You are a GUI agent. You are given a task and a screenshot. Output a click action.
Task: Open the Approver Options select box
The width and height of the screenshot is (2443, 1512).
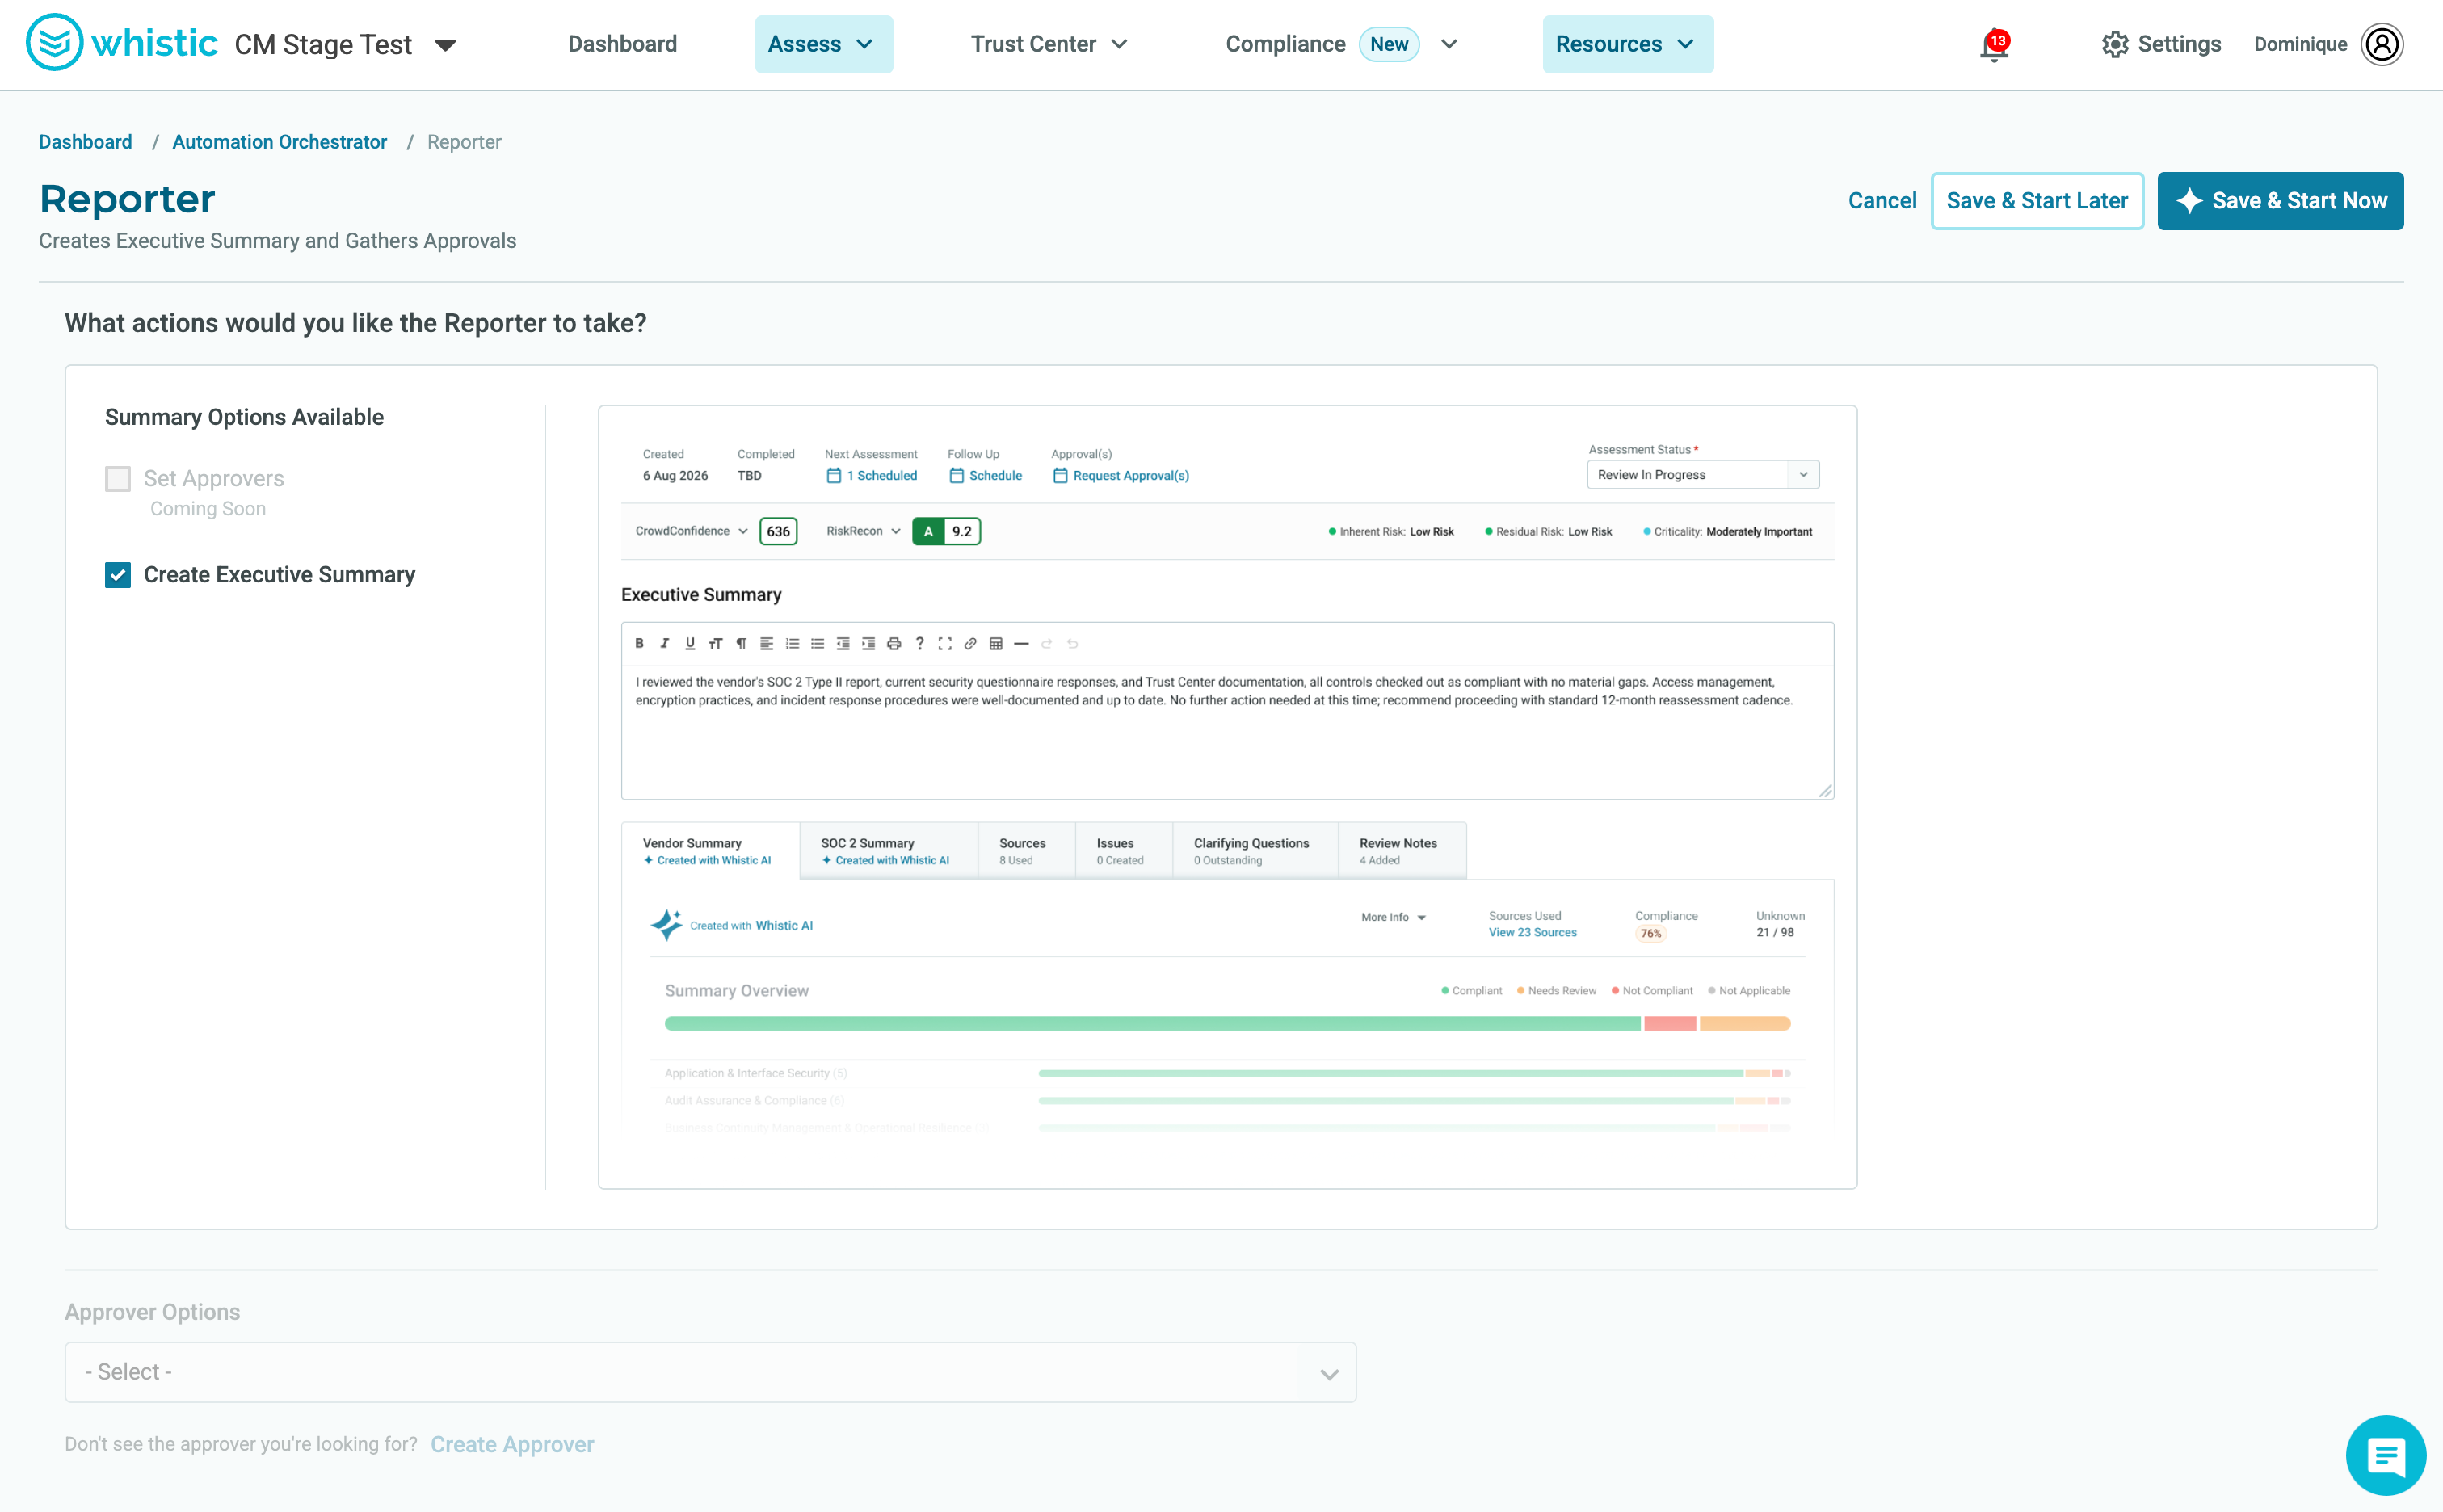710,1372
